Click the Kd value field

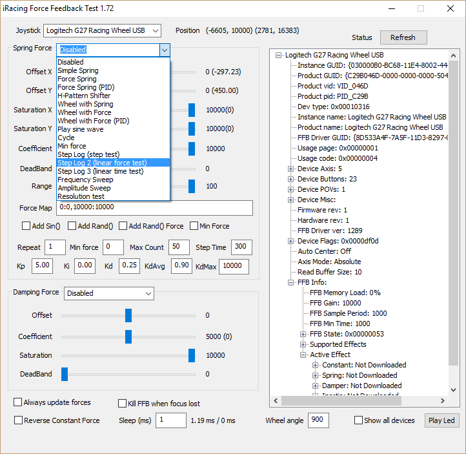click(129, 266)
